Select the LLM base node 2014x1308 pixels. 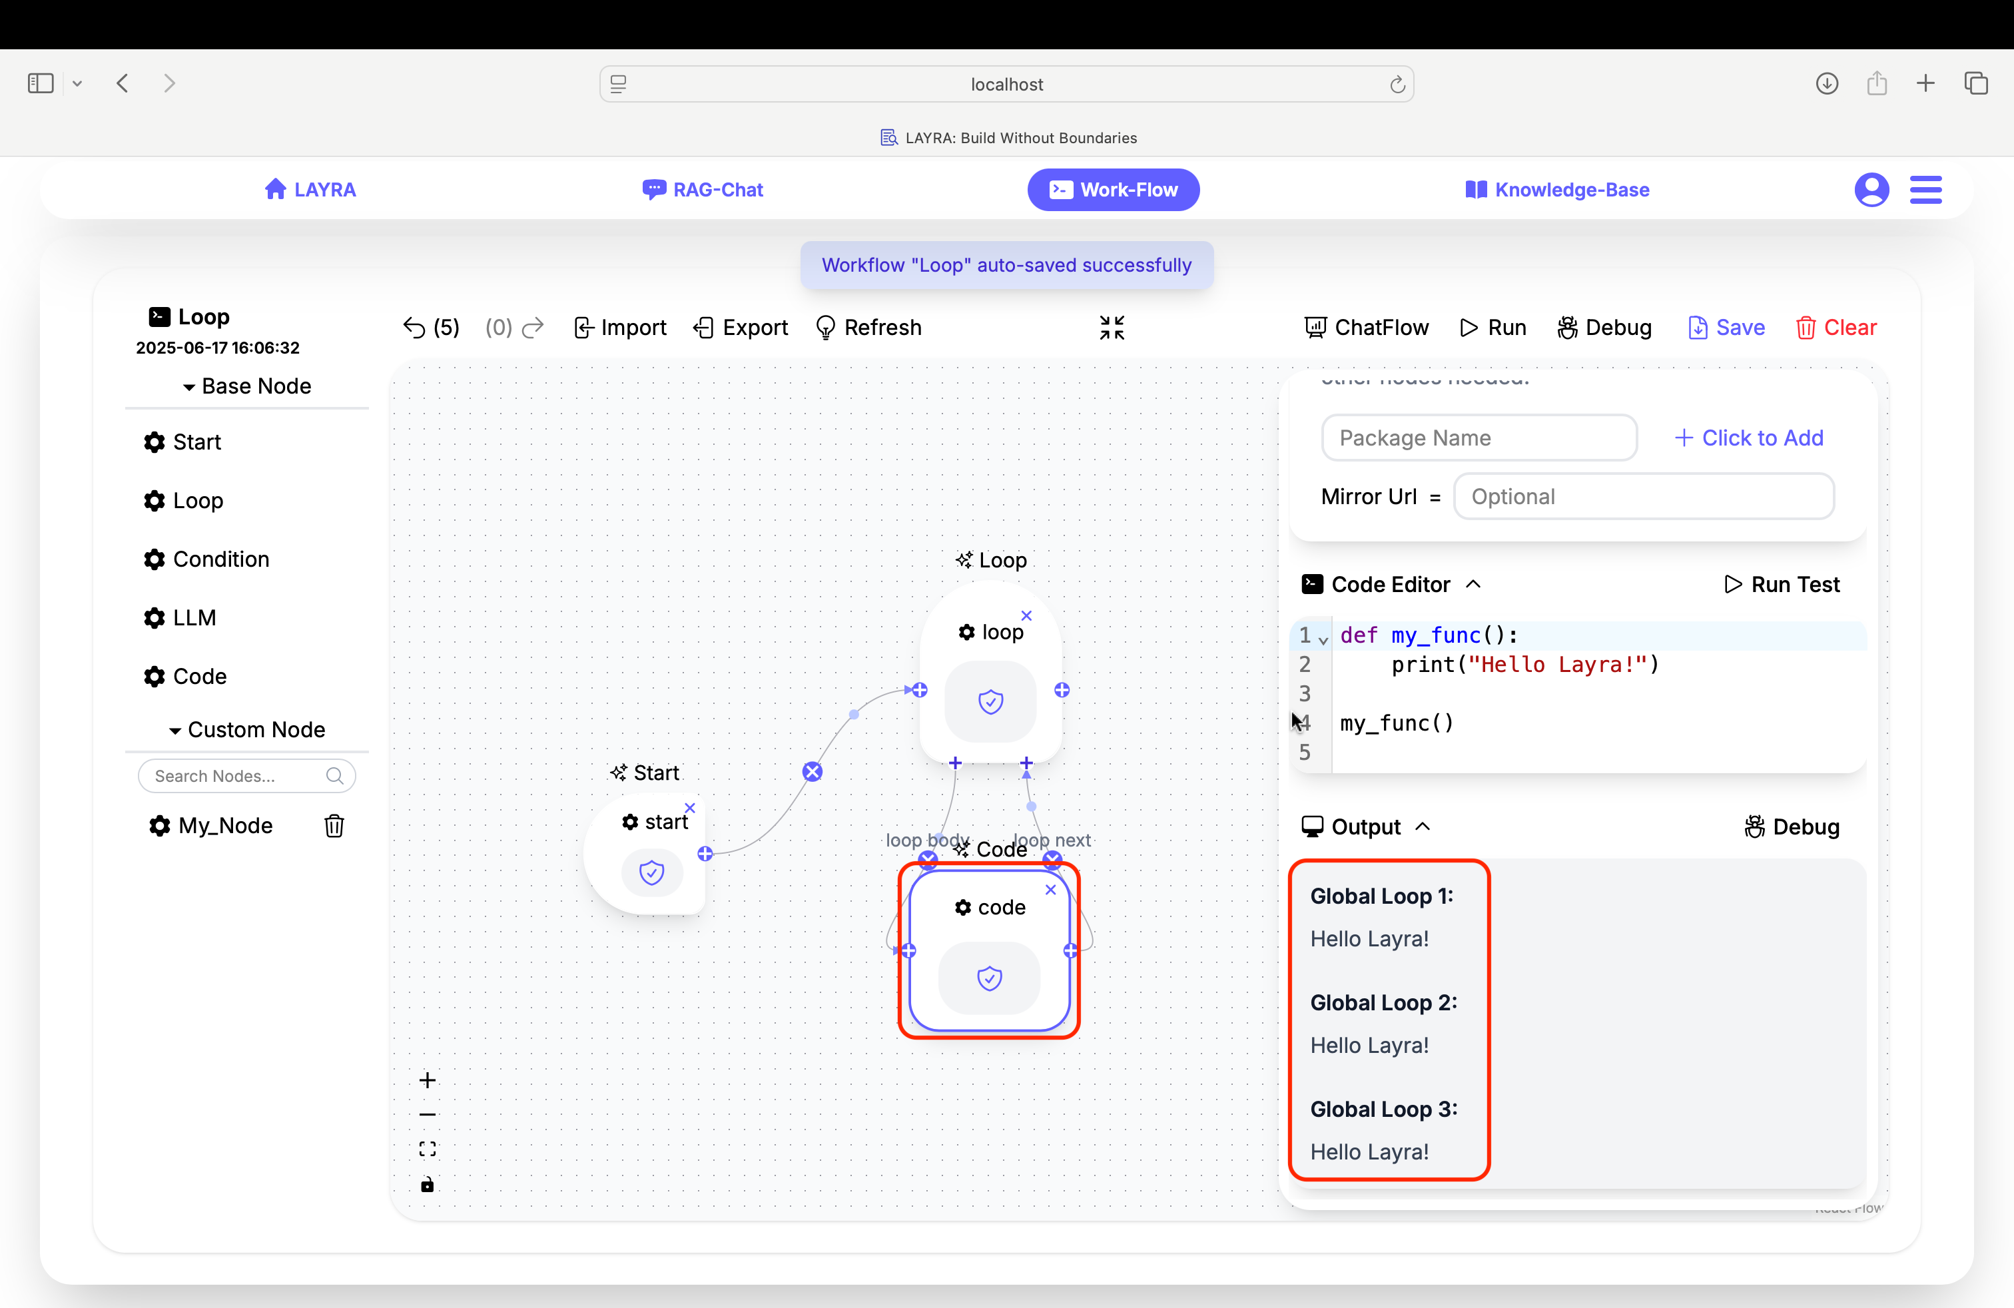pyautogui.click(x=179, y=617)
